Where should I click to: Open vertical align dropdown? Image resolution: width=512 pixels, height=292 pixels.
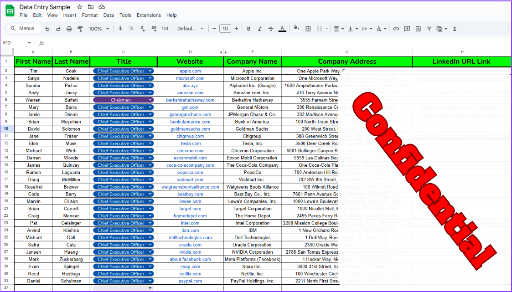[352, 29]
